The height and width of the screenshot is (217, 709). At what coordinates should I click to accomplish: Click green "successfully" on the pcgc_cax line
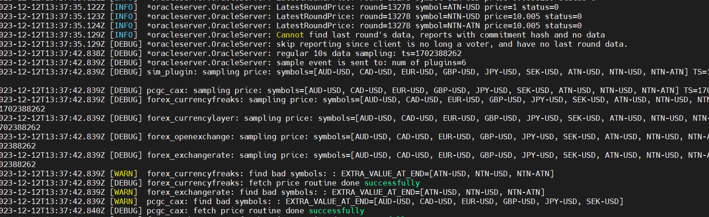pos(336,211)
